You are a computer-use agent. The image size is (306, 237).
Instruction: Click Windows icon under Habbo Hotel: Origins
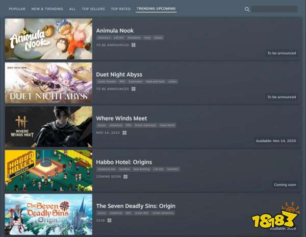[125, 177]
